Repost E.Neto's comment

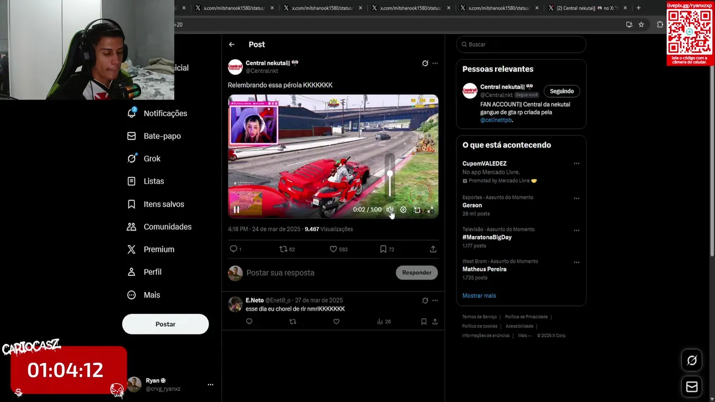293,322
